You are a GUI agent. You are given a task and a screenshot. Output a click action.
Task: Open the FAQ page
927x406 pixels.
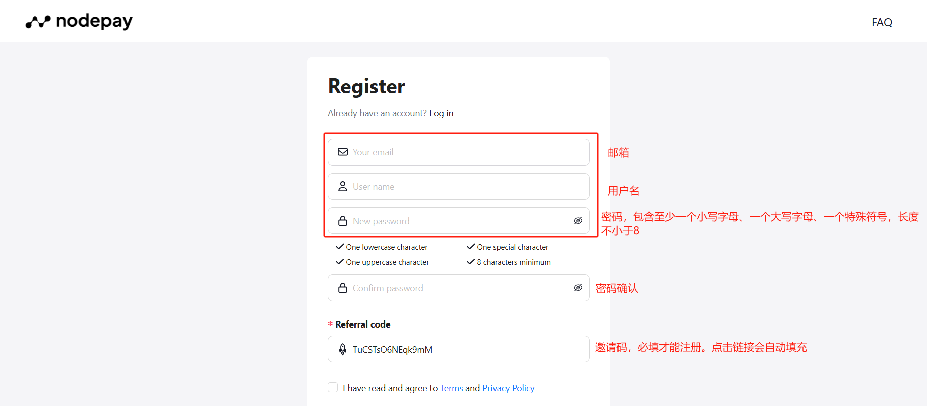pos(881,22)
